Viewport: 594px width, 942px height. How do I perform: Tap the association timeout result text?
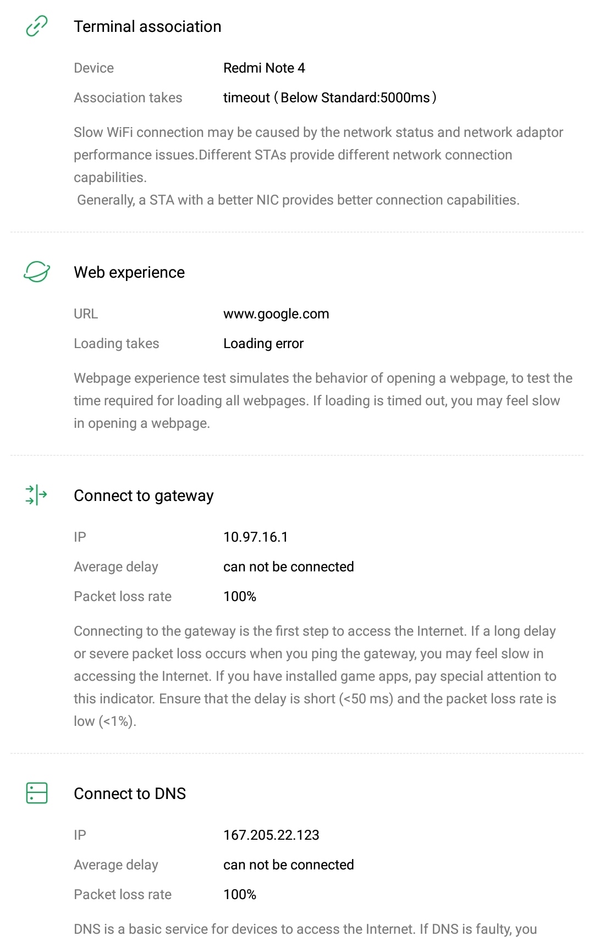(x=329, y=98)
